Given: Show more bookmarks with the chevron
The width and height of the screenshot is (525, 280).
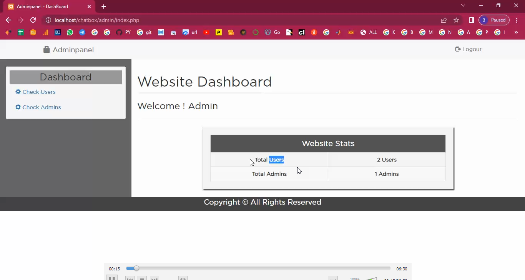Looking at the screenshot, I should 517,33.
